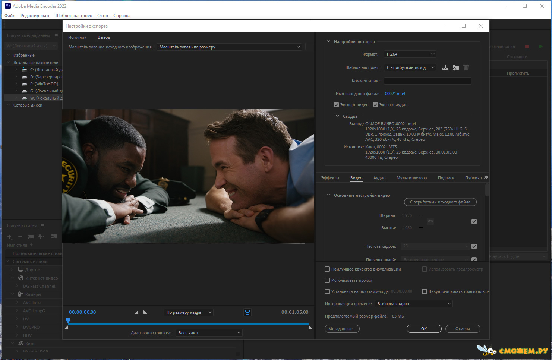552x360 pixels.
Task: Enable Использовать прокси checkbox
Action: tap(327, 280)
